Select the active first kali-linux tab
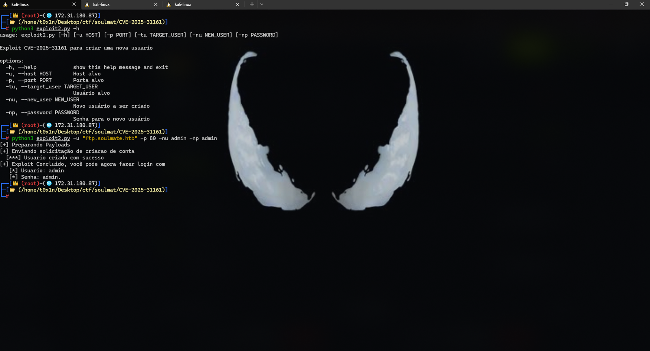The image size is (650, 351). (41, 4)
